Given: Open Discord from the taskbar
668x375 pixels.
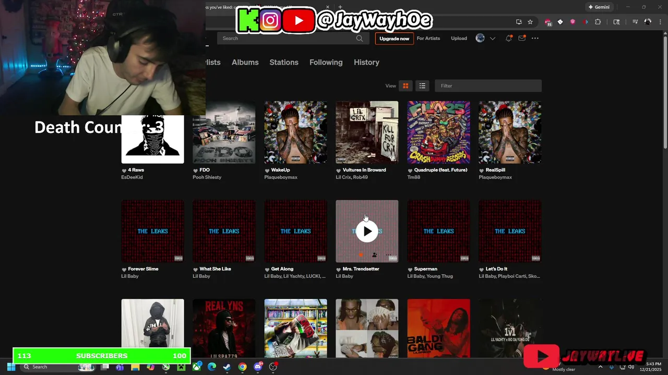Looking at the screenshot, I should (258, 367).
